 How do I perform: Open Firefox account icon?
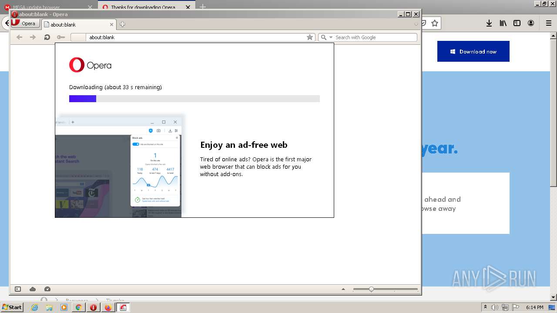click(531, 23)
